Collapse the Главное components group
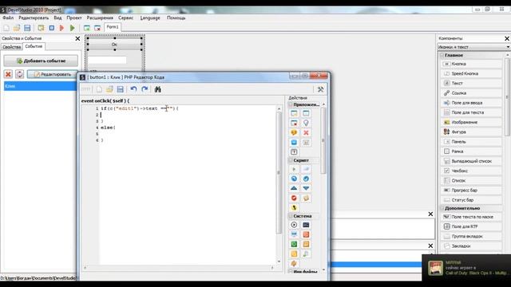 point(442,55)
